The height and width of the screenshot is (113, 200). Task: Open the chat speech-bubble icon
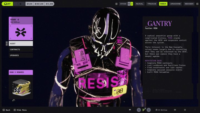click(130, 110)
